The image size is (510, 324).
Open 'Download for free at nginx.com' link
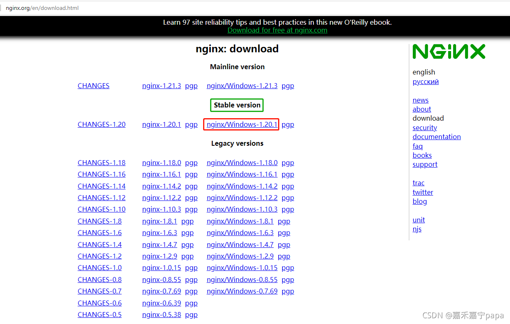(277, 30)
